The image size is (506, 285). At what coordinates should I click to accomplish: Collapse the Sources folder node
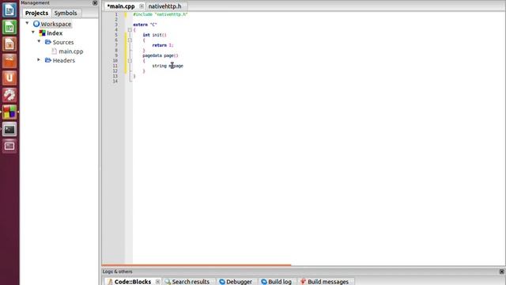pyautogui.click(x=39, y=41)
